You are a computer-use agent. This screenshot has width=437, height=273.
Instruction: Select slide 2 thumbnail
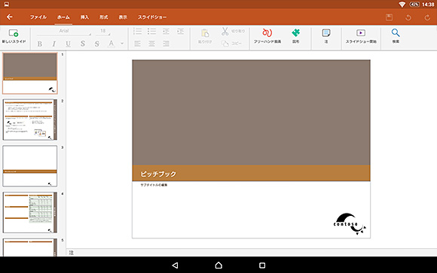pyautogui.click(x=30, y=120)
